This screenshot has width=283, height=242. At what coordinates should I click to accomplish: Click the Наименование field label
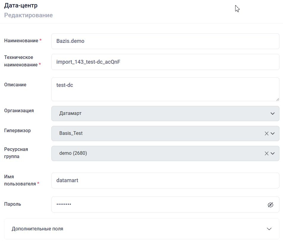[x=21, y=41]
